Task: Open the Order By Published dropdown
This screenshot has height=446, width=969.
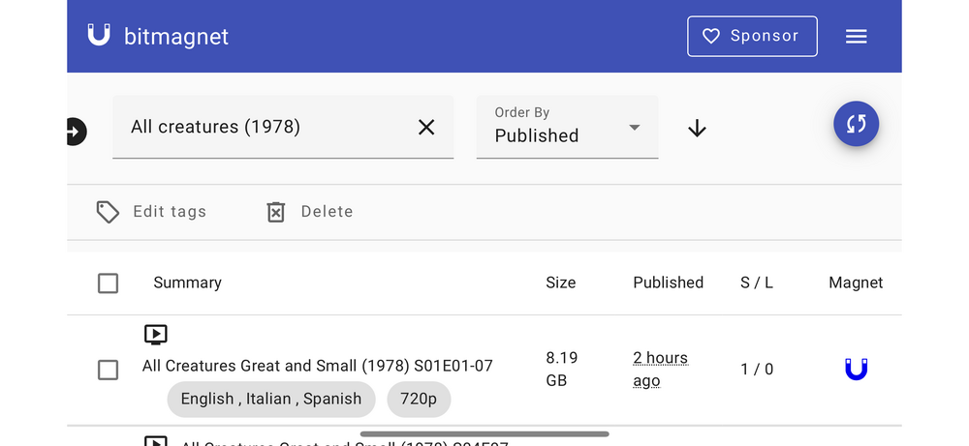Action: tap(567, 127)
